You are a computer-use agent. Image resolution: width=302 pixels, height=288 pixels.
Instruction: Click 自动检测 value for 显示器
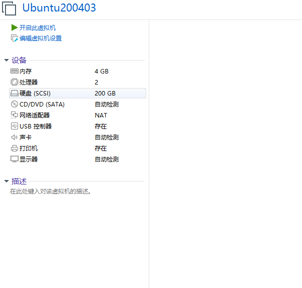tap(107, 159)
